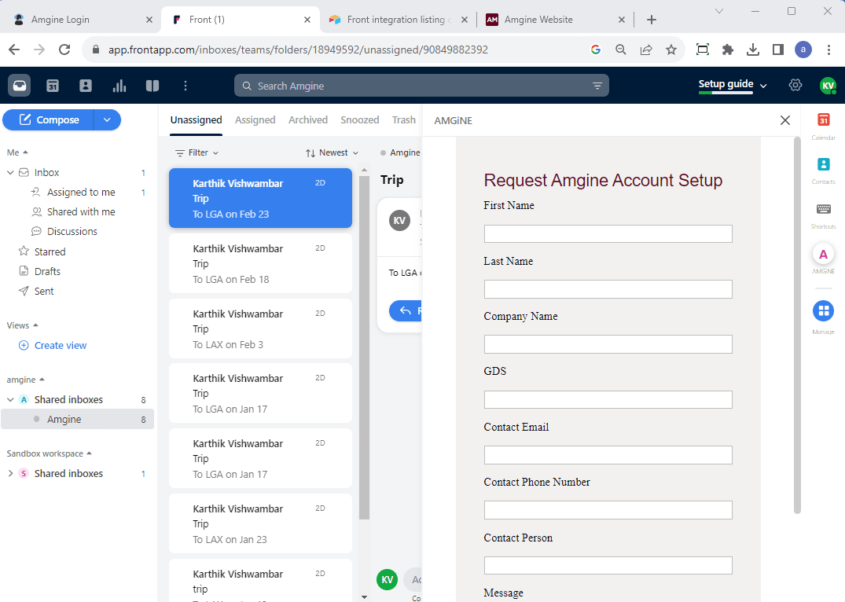Open the Analytics bar chart icon
Viewport: 845px width, 602px height.
point(119,86)
